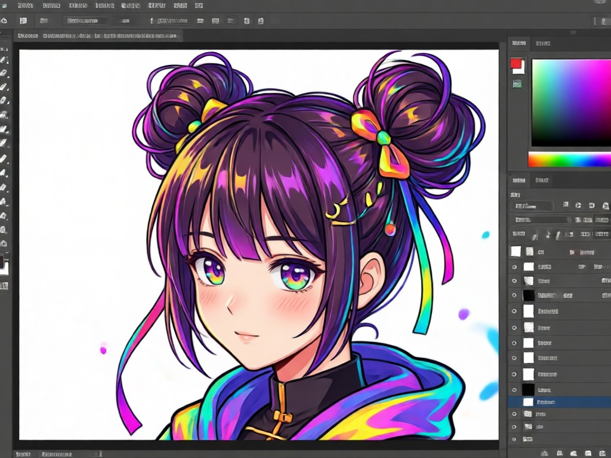Open the last menu in the top menu bar
Viewport: 611px width, 458px height.
click(199, 6)
